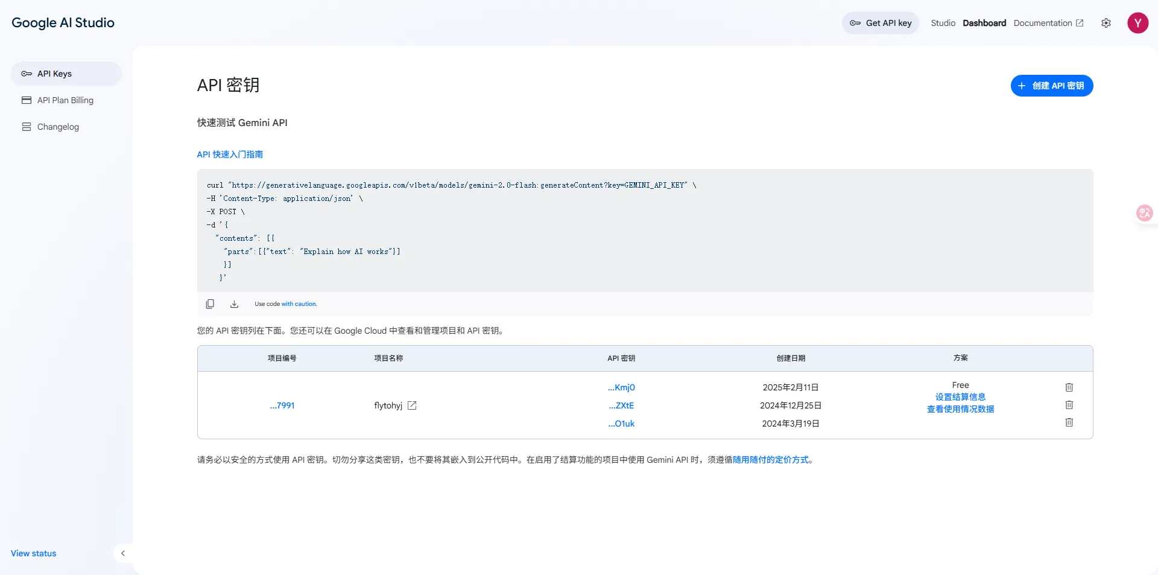Delete the API key created 2024年3月19日

coord(1069,423)
